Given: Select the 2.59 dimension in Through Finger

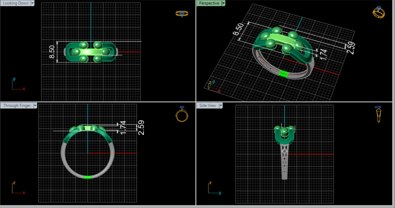Looking at the screenshot, I should coord(141,128).
